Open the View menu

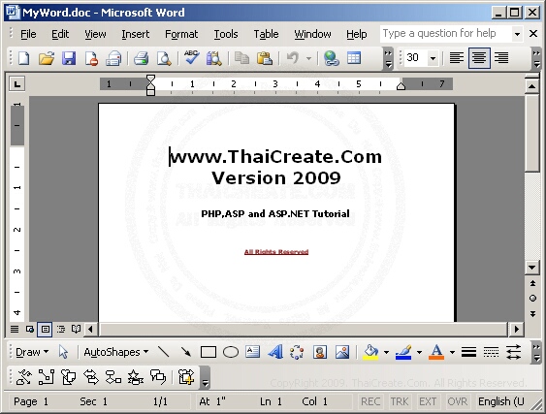[x=95, y=34]
